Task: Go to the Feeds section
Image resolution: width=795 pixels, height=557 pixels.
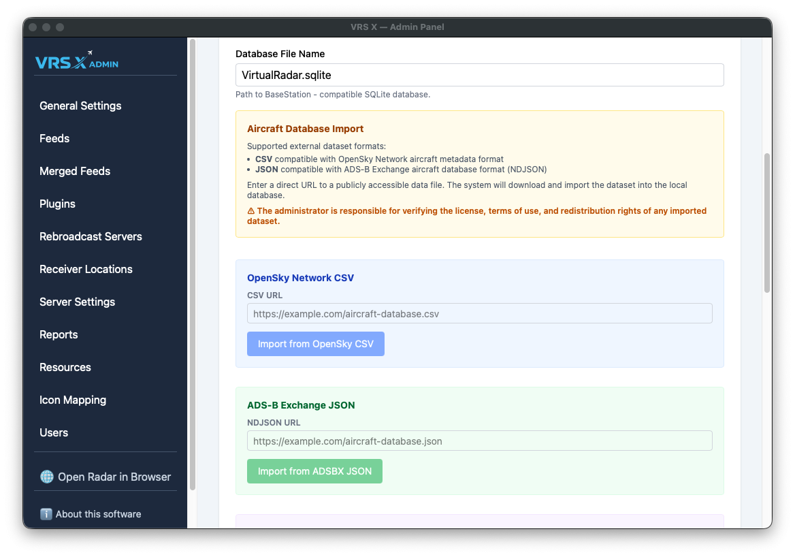Action: [54, 138]
